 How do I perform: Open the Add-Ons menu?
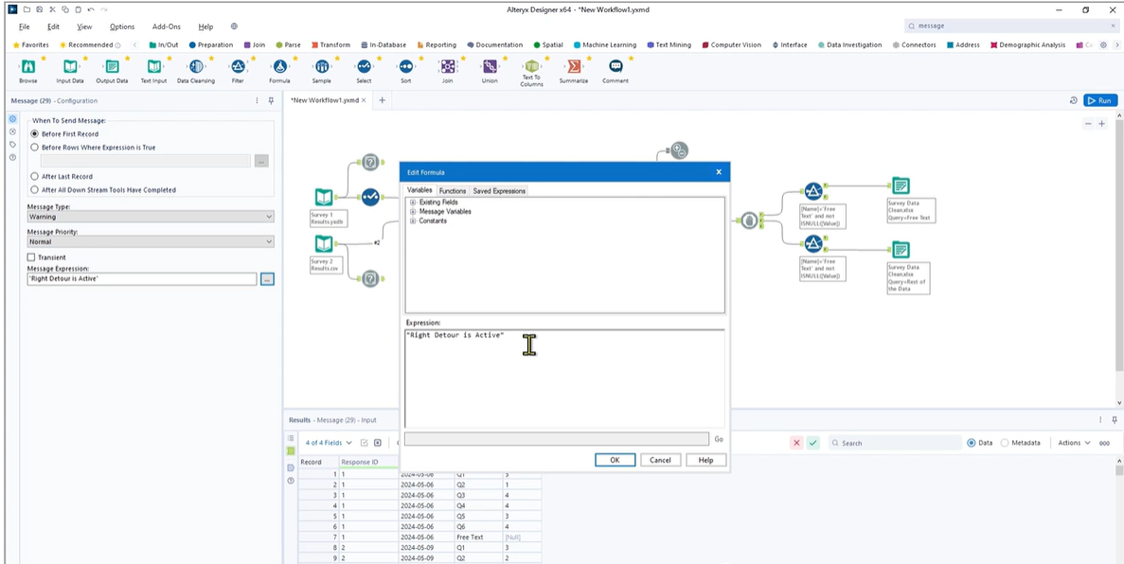165,26
